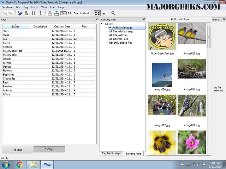Select the MajorGeeks Test tag
Screen dimensions: 226x169
(49, 51)
